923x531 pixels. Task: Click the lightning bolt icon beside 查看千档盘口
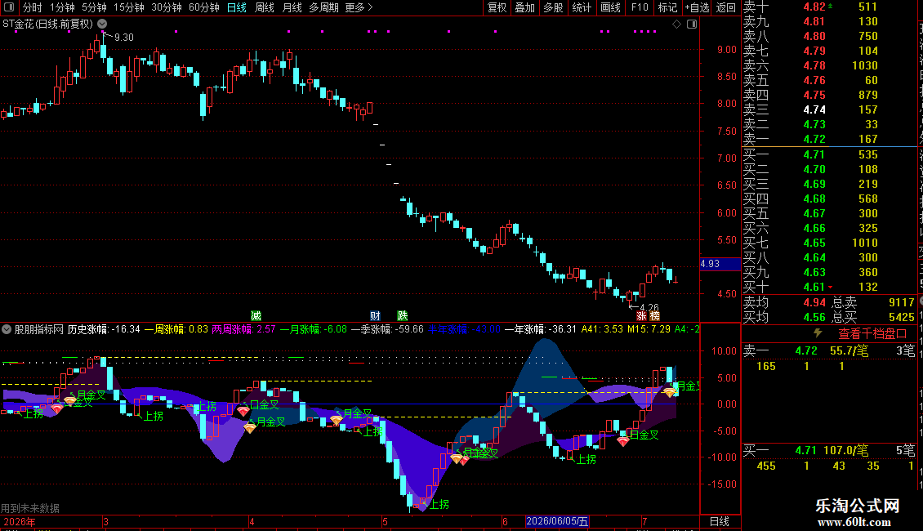[x=818, y=333]
